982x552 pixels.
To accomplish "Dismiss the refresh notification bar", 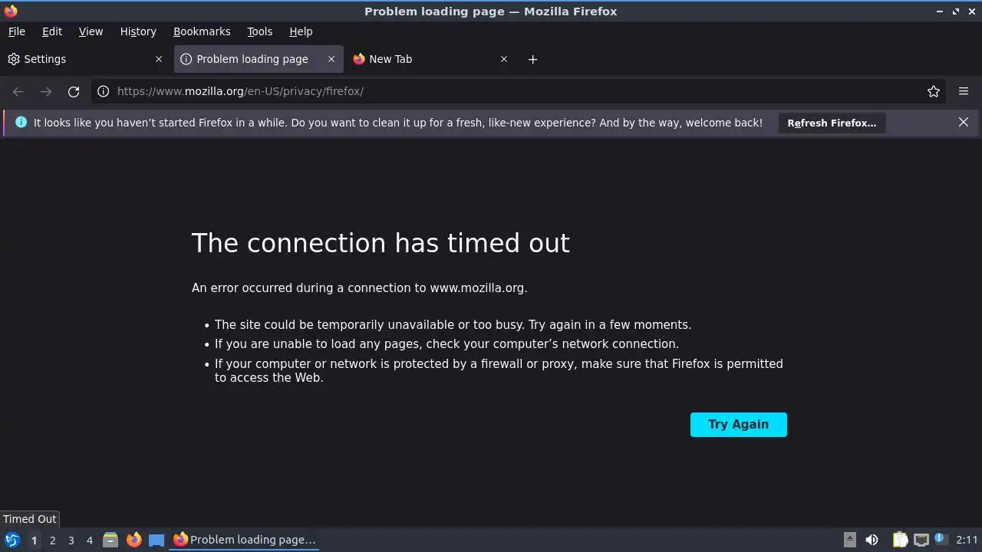I will click(964, 122).
